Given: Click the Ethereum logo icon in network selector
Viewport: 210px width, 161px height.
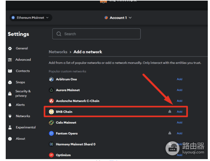Looking at the screenshot, I should pos(13,18).
